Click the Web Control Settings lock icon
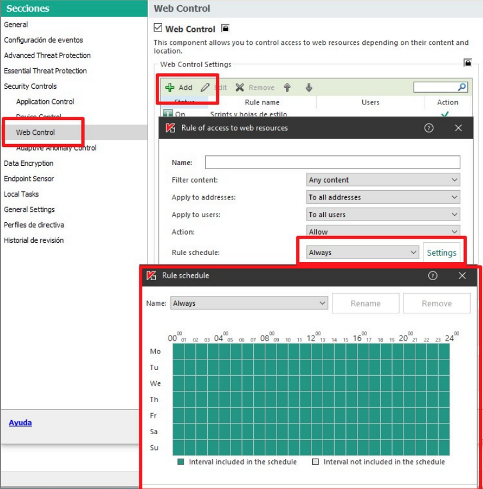The height and width of the screenshot is (489, 483). click(467, 62)
